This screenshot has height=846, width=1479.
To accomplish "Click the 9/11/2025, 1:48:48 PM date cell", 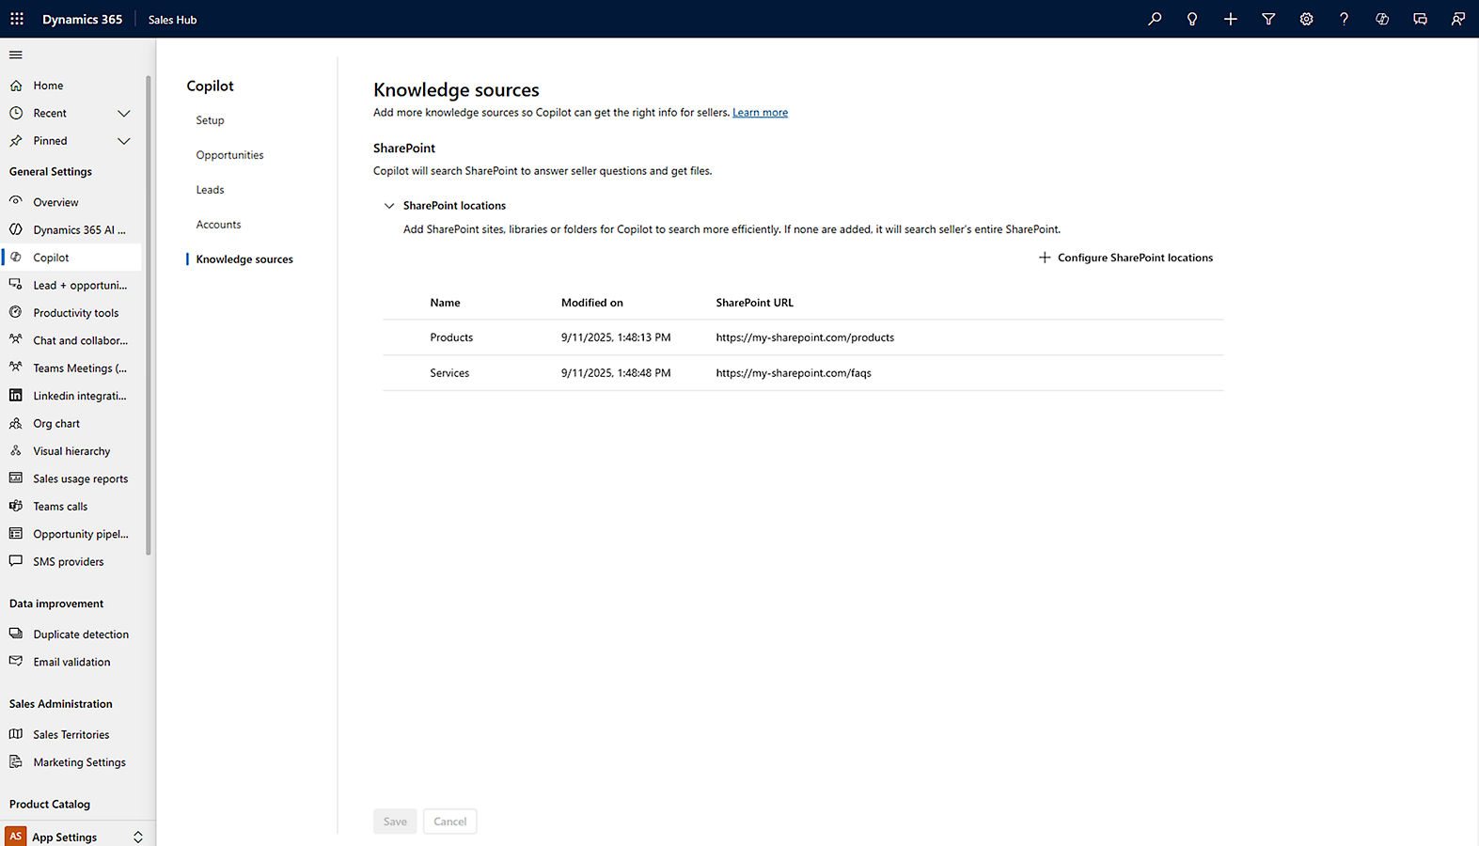I will tap(616, 373).
